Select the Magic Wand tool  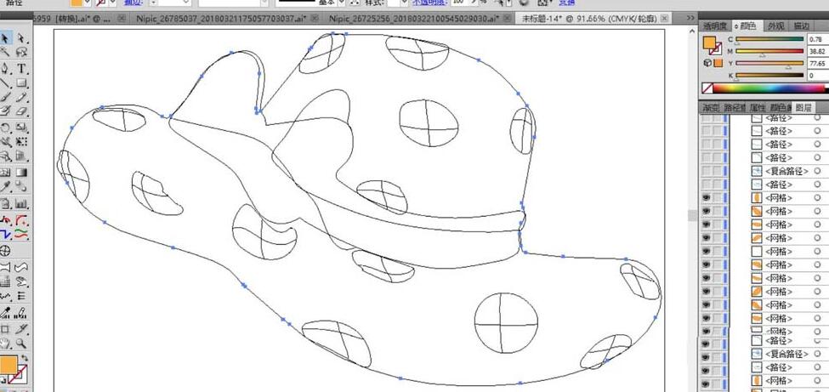tap(5, 53)
